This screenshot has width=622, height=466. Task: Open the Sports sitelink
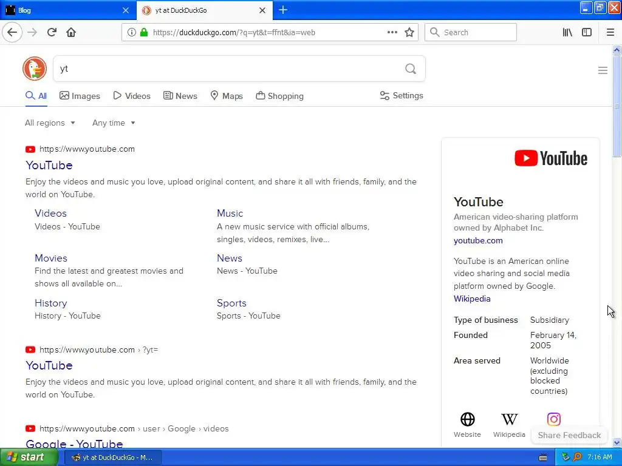click(x=231, y=303)
